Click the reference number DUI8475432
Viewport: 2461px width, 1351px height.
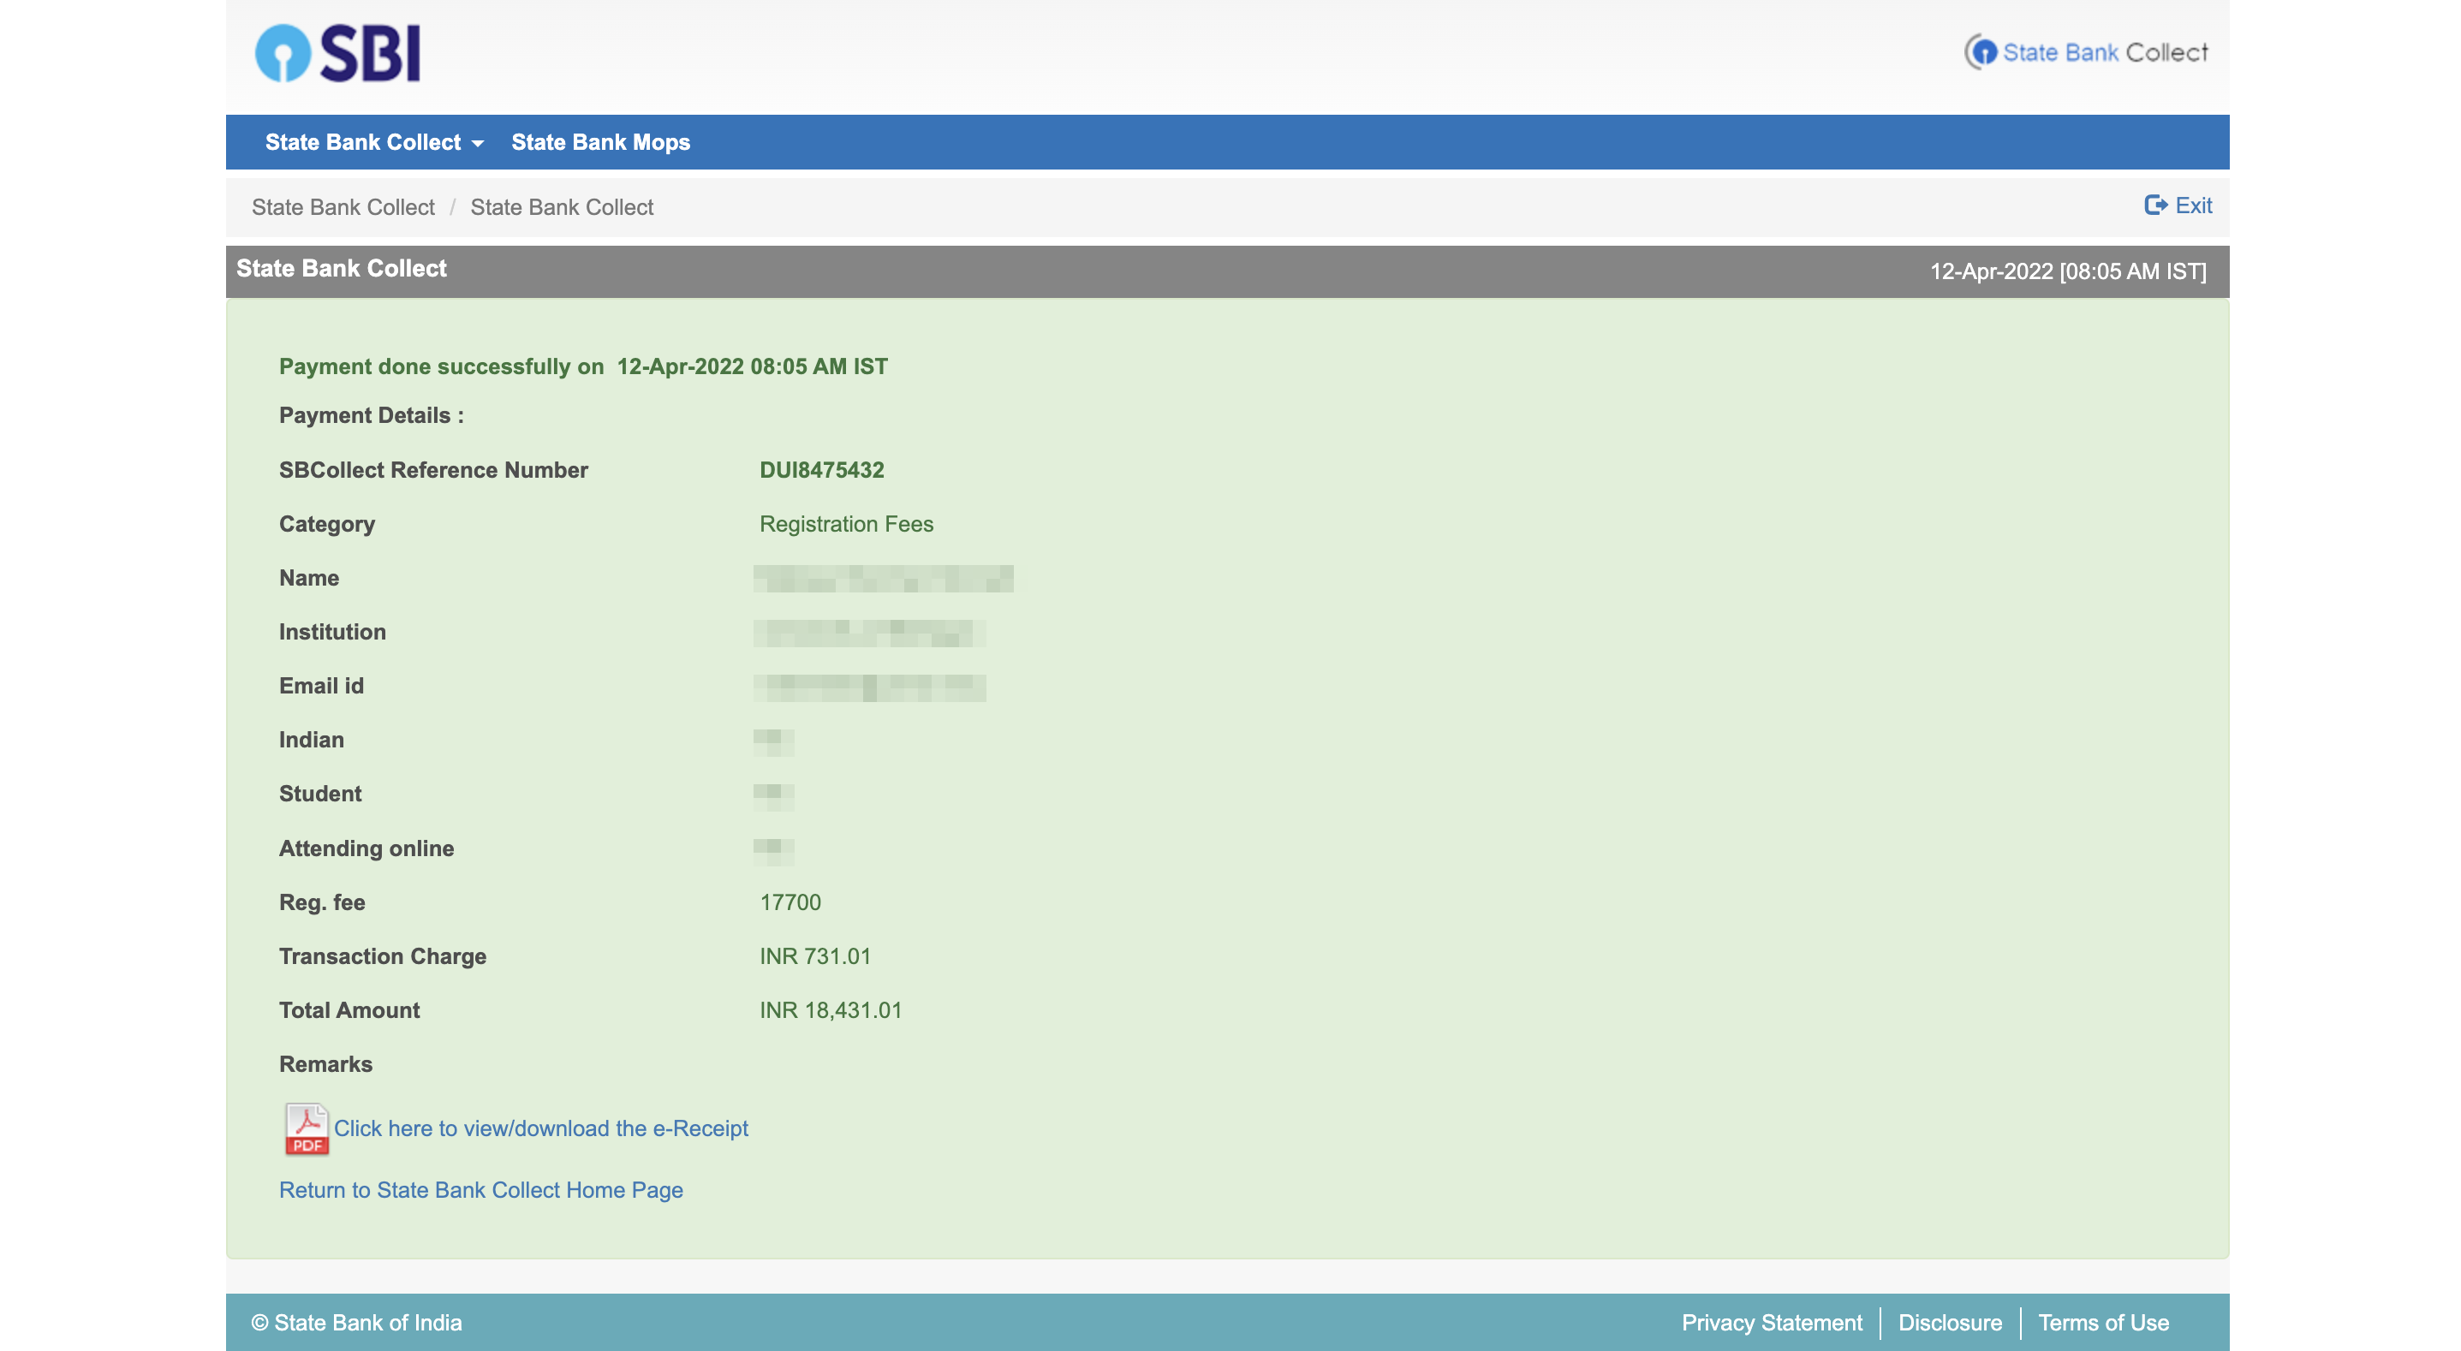[x=821, y=470]
